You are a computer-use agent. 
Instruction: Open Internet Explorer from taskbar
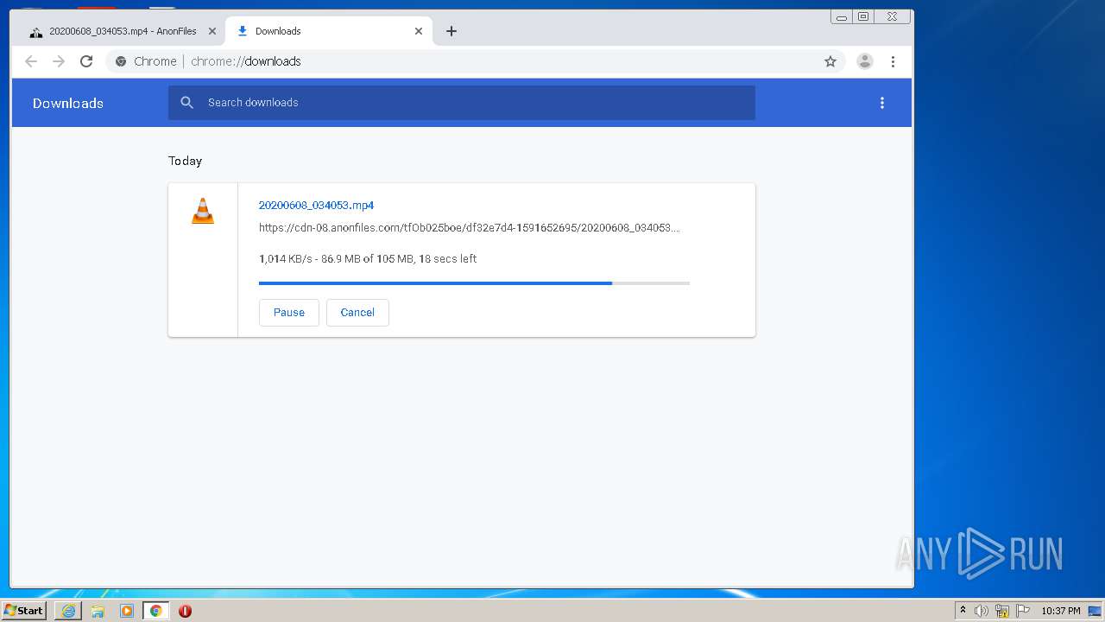68,611
